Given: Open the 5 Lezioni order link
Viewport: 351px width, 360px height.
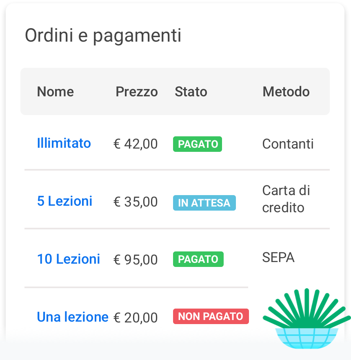Looking at the screenshot, I should pos(64,201).
